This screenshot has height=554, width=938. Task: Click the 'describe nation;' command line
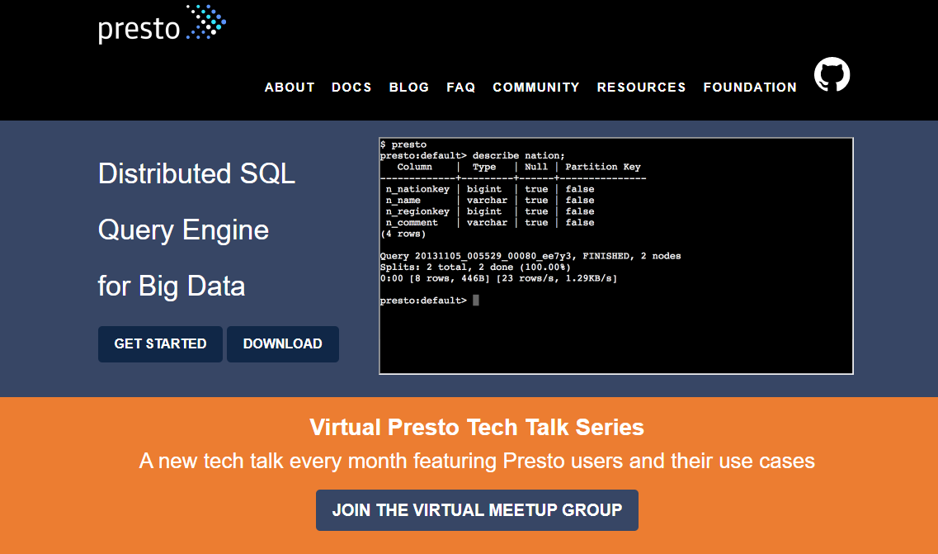[473, 156]
